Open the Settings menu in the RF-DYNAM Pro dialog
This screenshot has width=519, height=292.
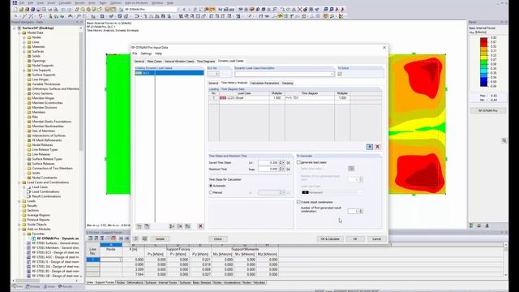(146, 54)
